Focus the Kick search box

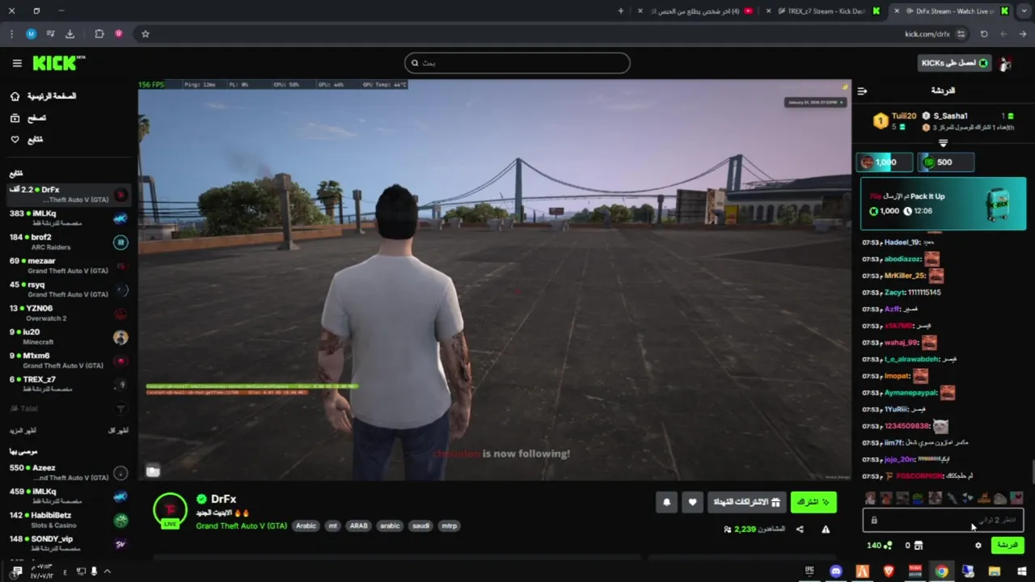[517, 63]
